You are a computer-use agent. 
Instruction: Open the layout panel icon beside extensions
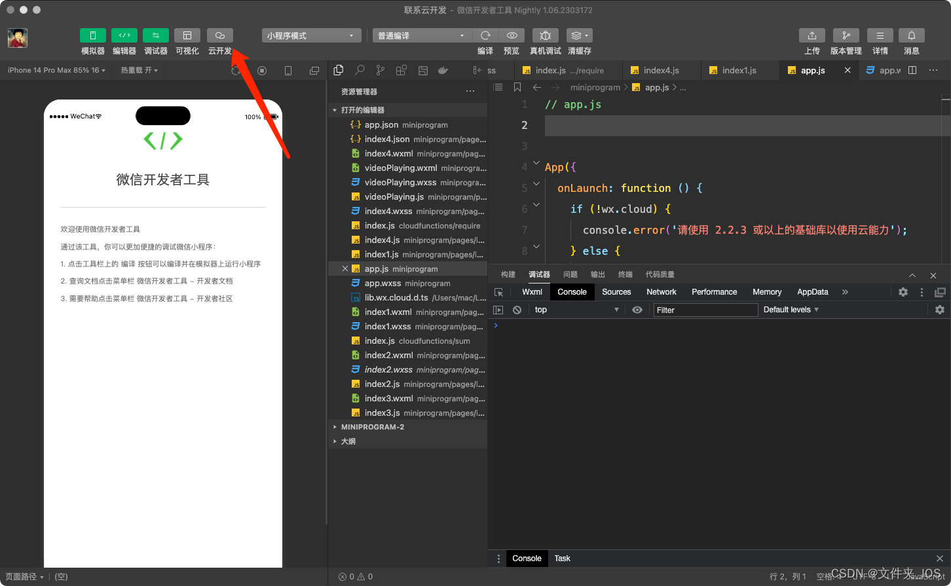[423, 70]
